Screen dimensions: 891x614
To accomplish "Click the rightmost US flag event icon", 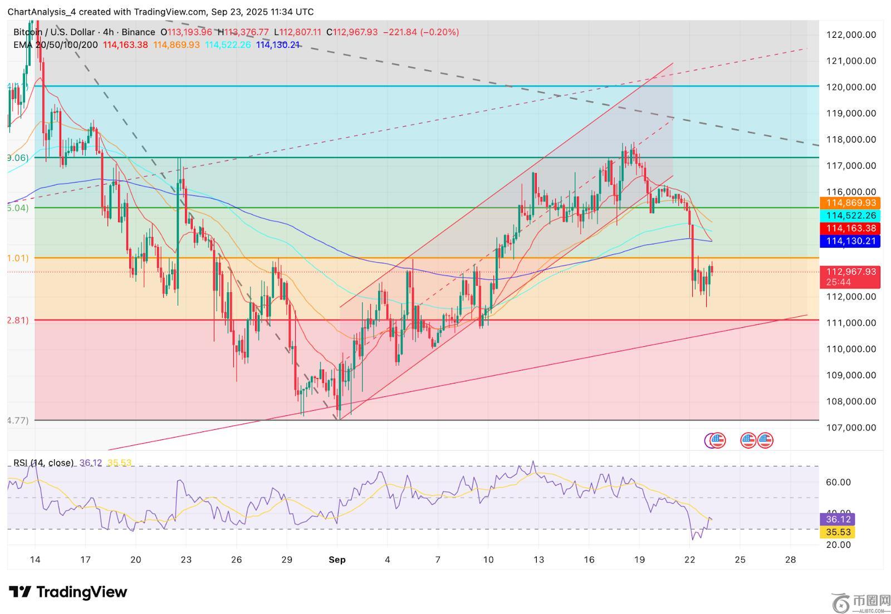I will pos(766,440).
